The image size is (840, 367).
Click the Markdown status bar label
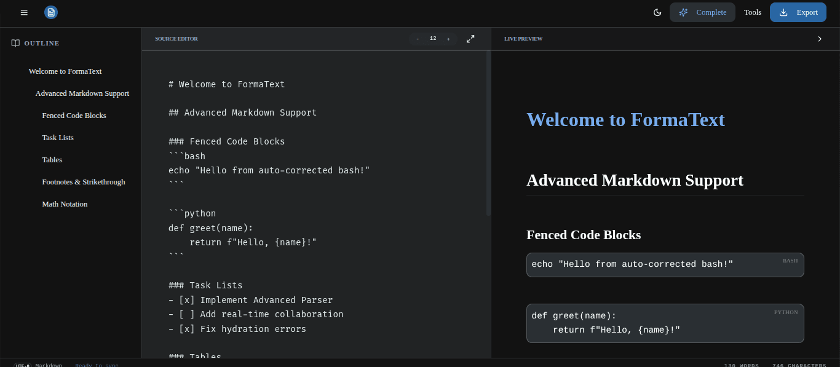(49, 365)
